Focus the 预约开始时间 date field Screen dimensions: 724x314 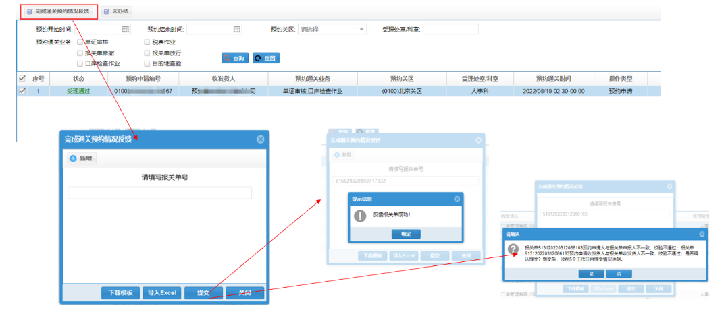point(103,30)
